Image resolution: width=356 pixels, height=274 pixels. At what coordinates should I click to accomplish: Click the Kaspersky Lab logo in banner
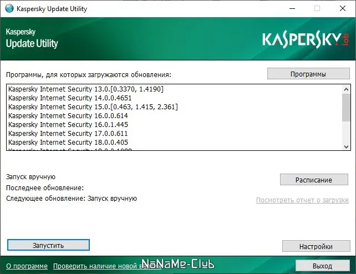(x=306, y=39)
